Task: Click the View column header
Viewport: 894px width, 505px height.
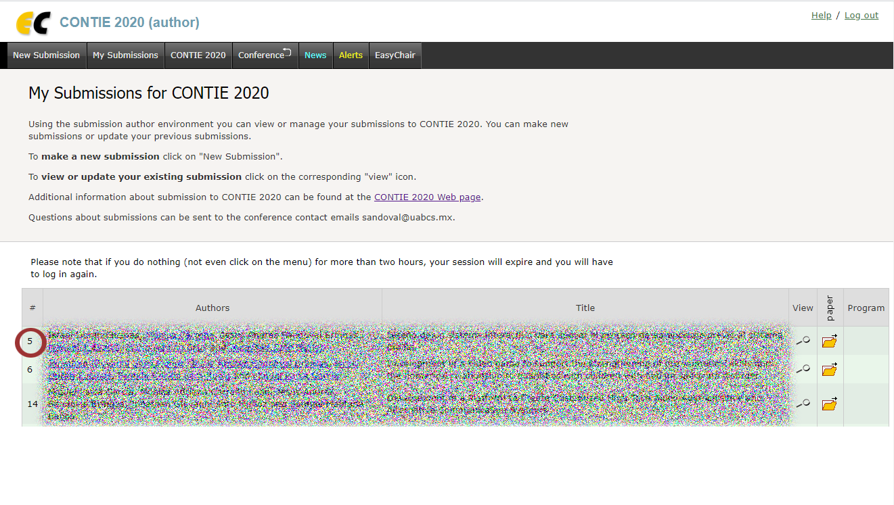Action: coord(803,308)
